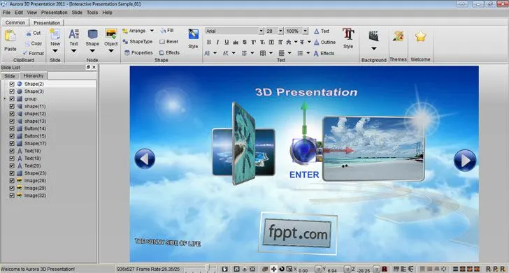Open shape Properties
This screenshot has height=273, width=509.
138,52
